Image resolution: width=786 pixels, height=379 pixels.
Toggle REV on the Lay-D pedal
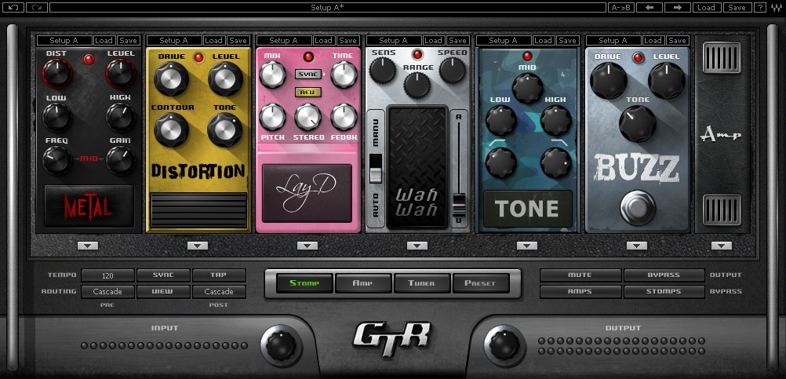click(x=307, y=93)
